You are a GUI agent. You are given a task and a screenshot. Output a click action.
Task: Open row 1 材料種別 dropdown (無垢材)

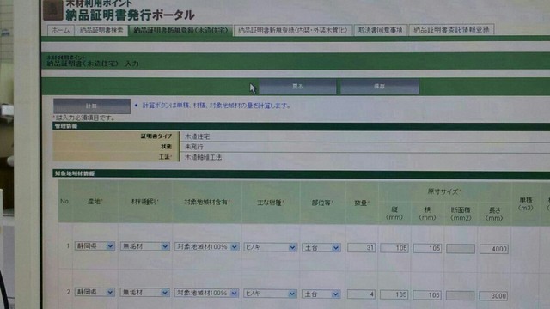(145, 246)
